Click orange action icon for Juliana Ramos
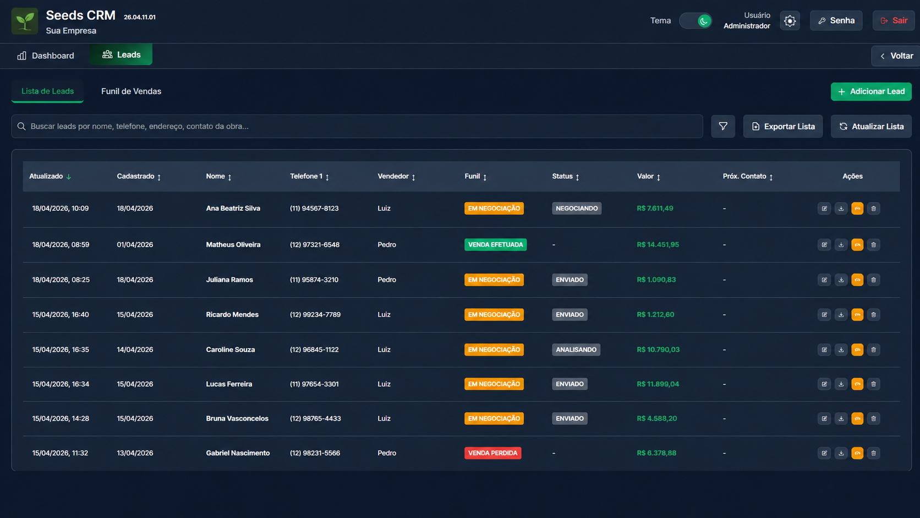 click(x=857, y=280)
